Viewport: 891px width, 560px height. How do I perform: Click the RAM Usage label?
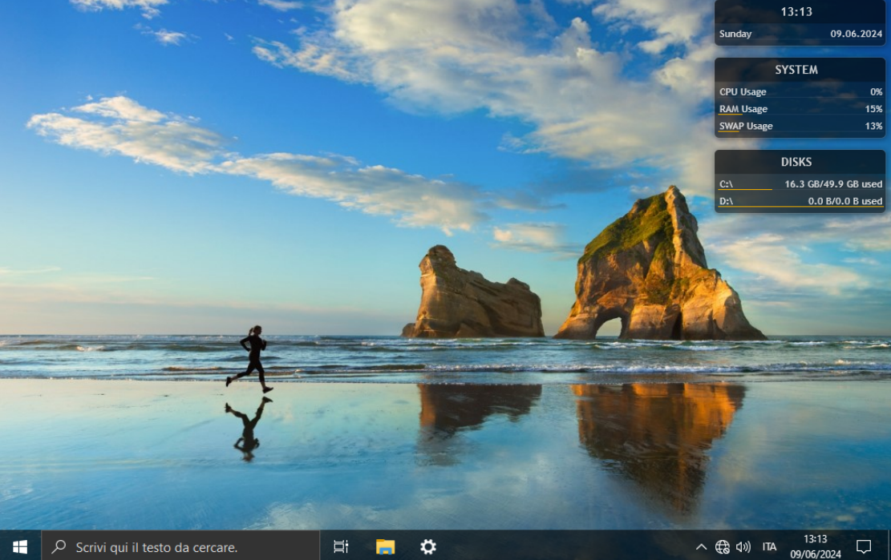[743, 108]
